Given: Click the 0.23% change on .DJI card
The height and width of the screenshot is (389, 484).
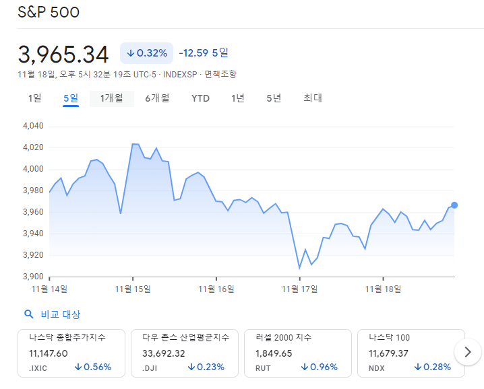Looking at the screenshot, I should [206, 367].
